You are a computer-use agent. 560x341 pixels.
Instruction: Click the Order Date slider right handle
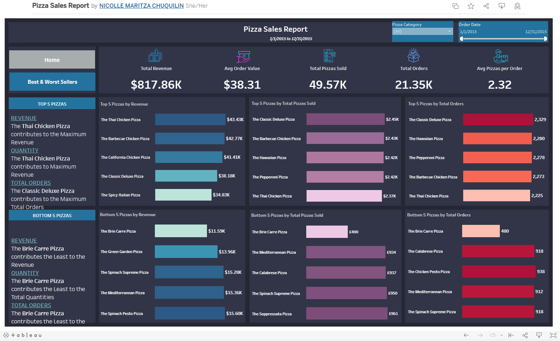click(545, 39)
